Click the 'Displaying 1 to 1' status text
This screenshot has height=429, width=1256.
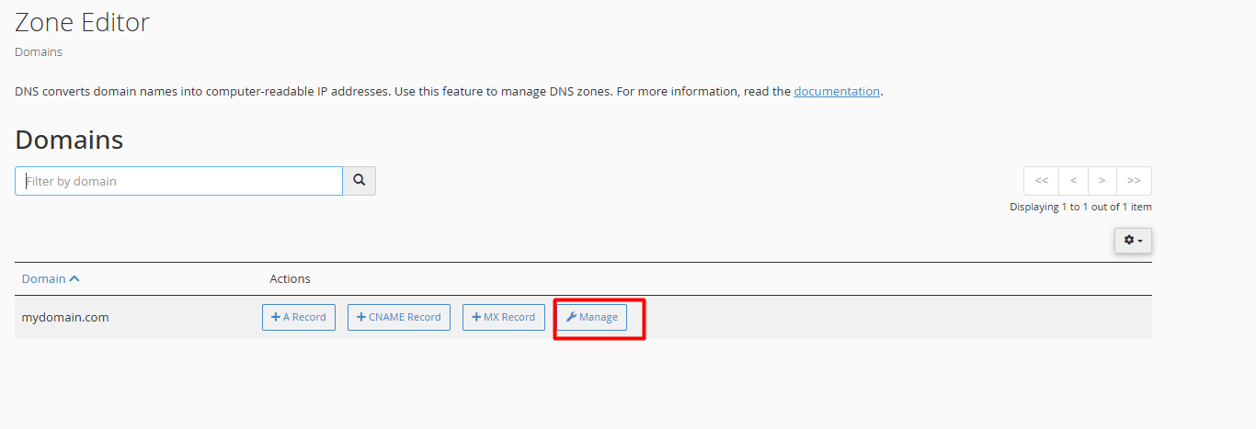[1080, 207]
